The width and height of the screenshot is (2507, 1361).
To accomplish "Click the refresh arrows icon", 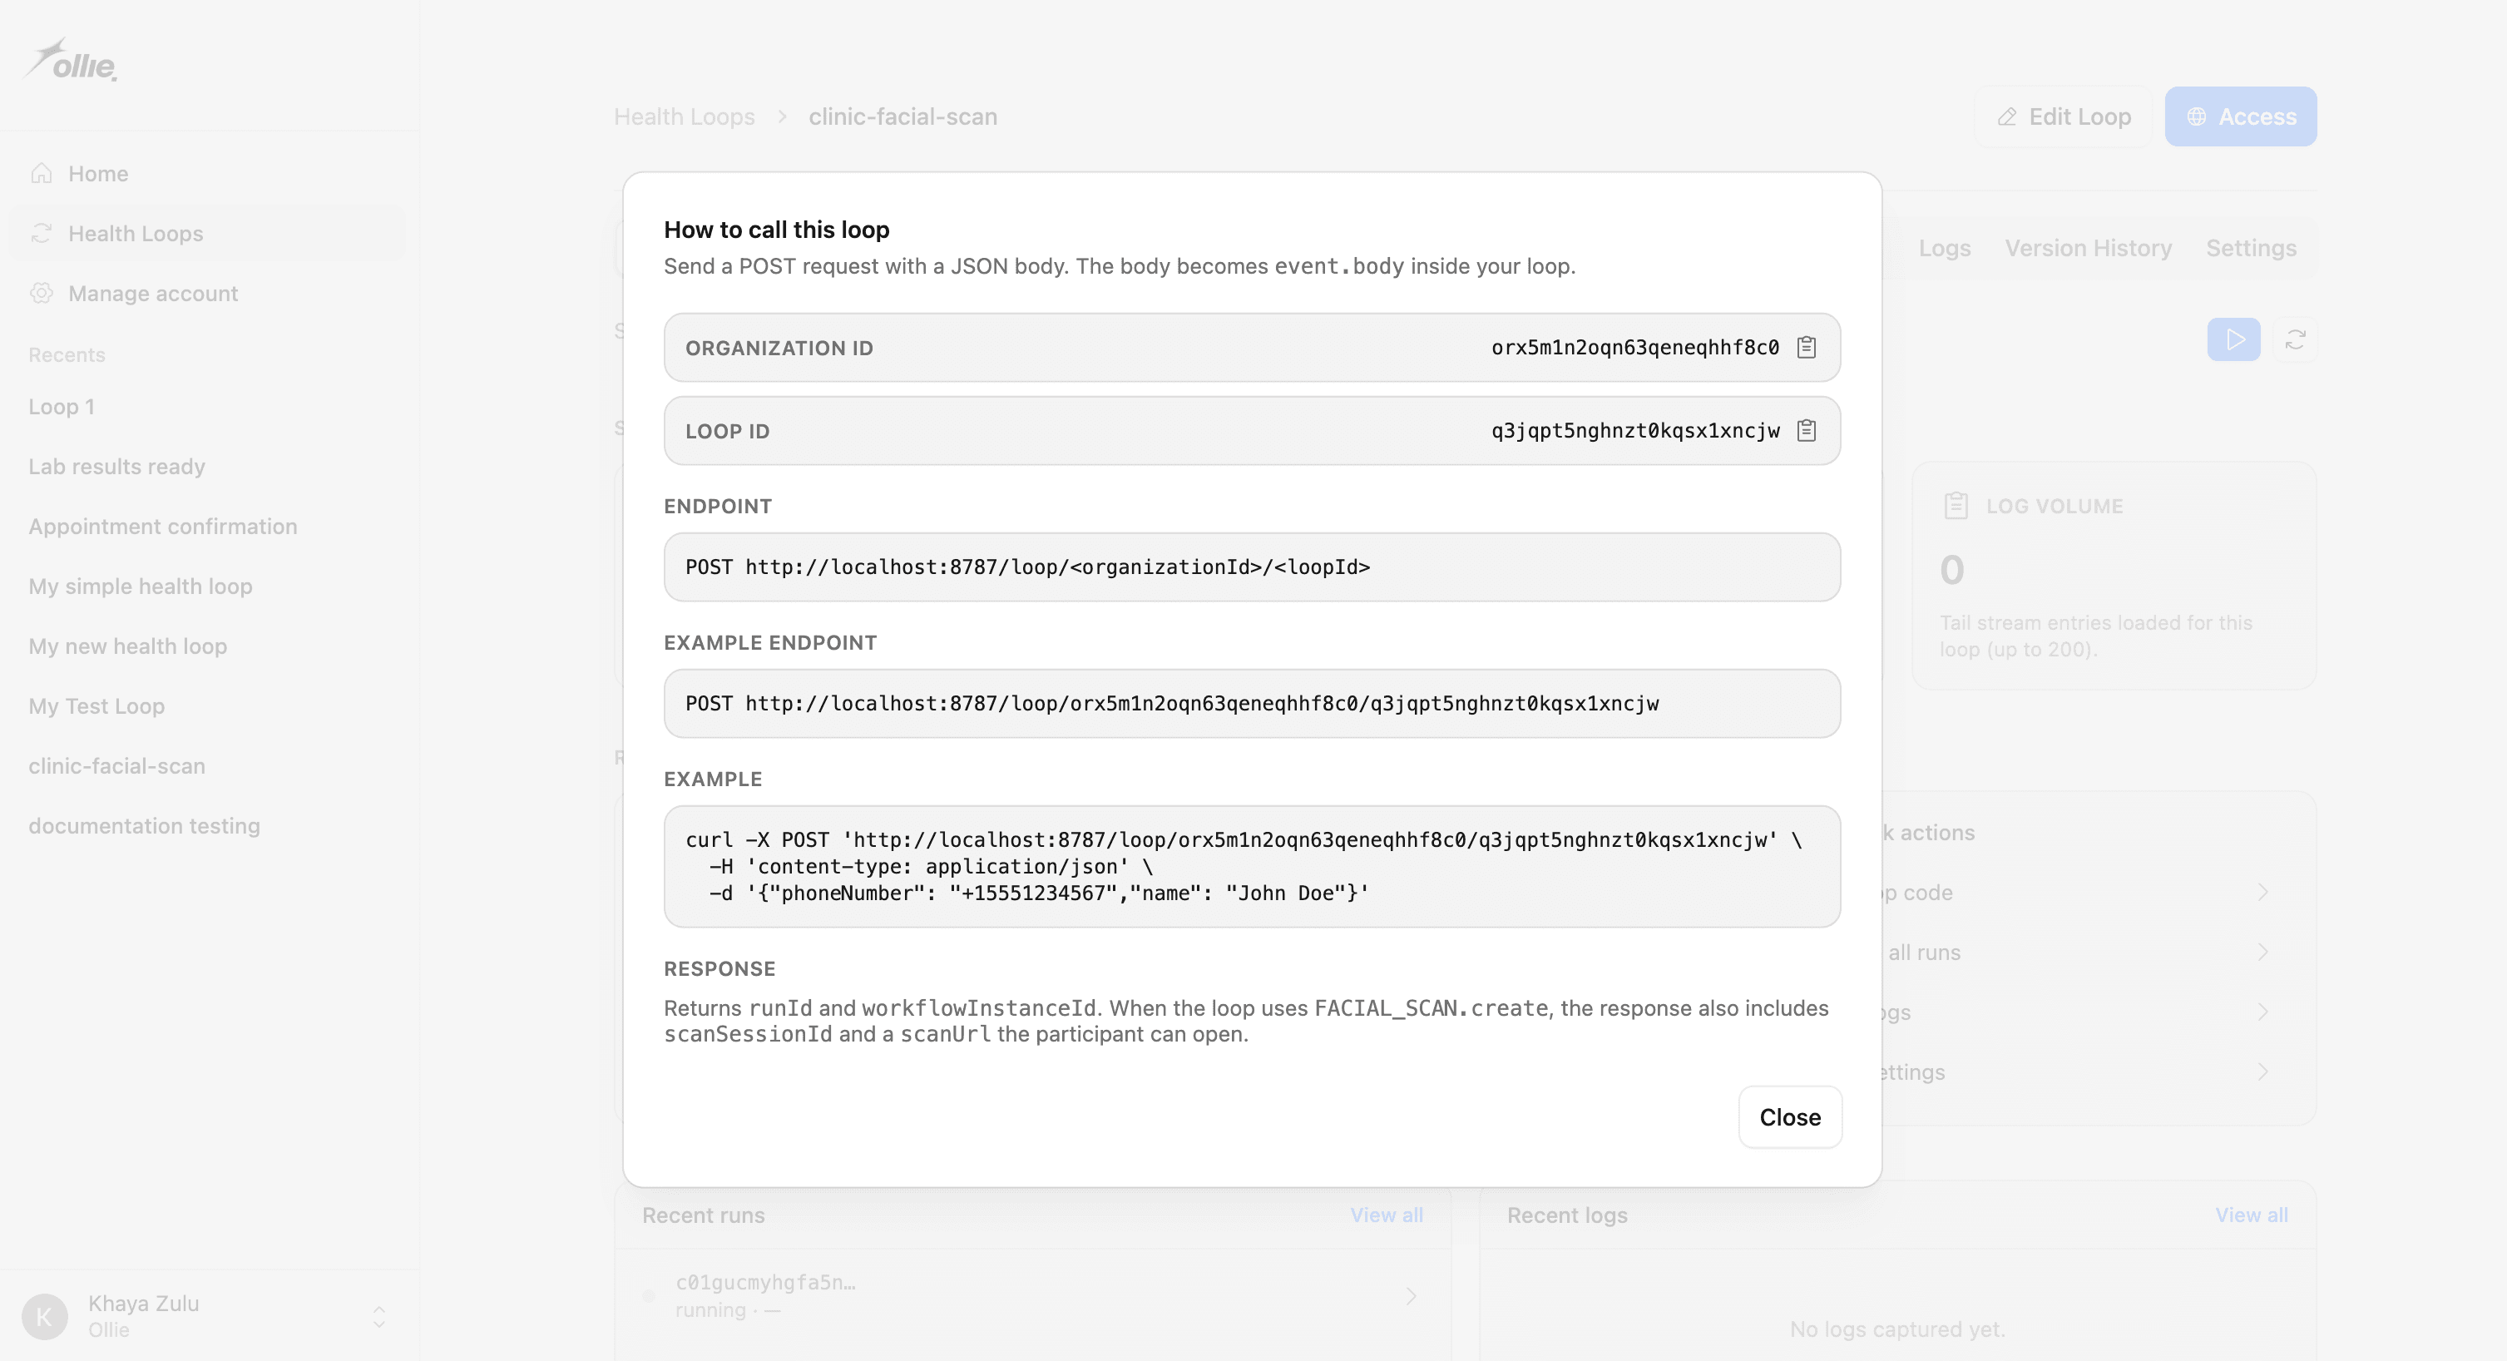I will click(x=2295, y=339).
